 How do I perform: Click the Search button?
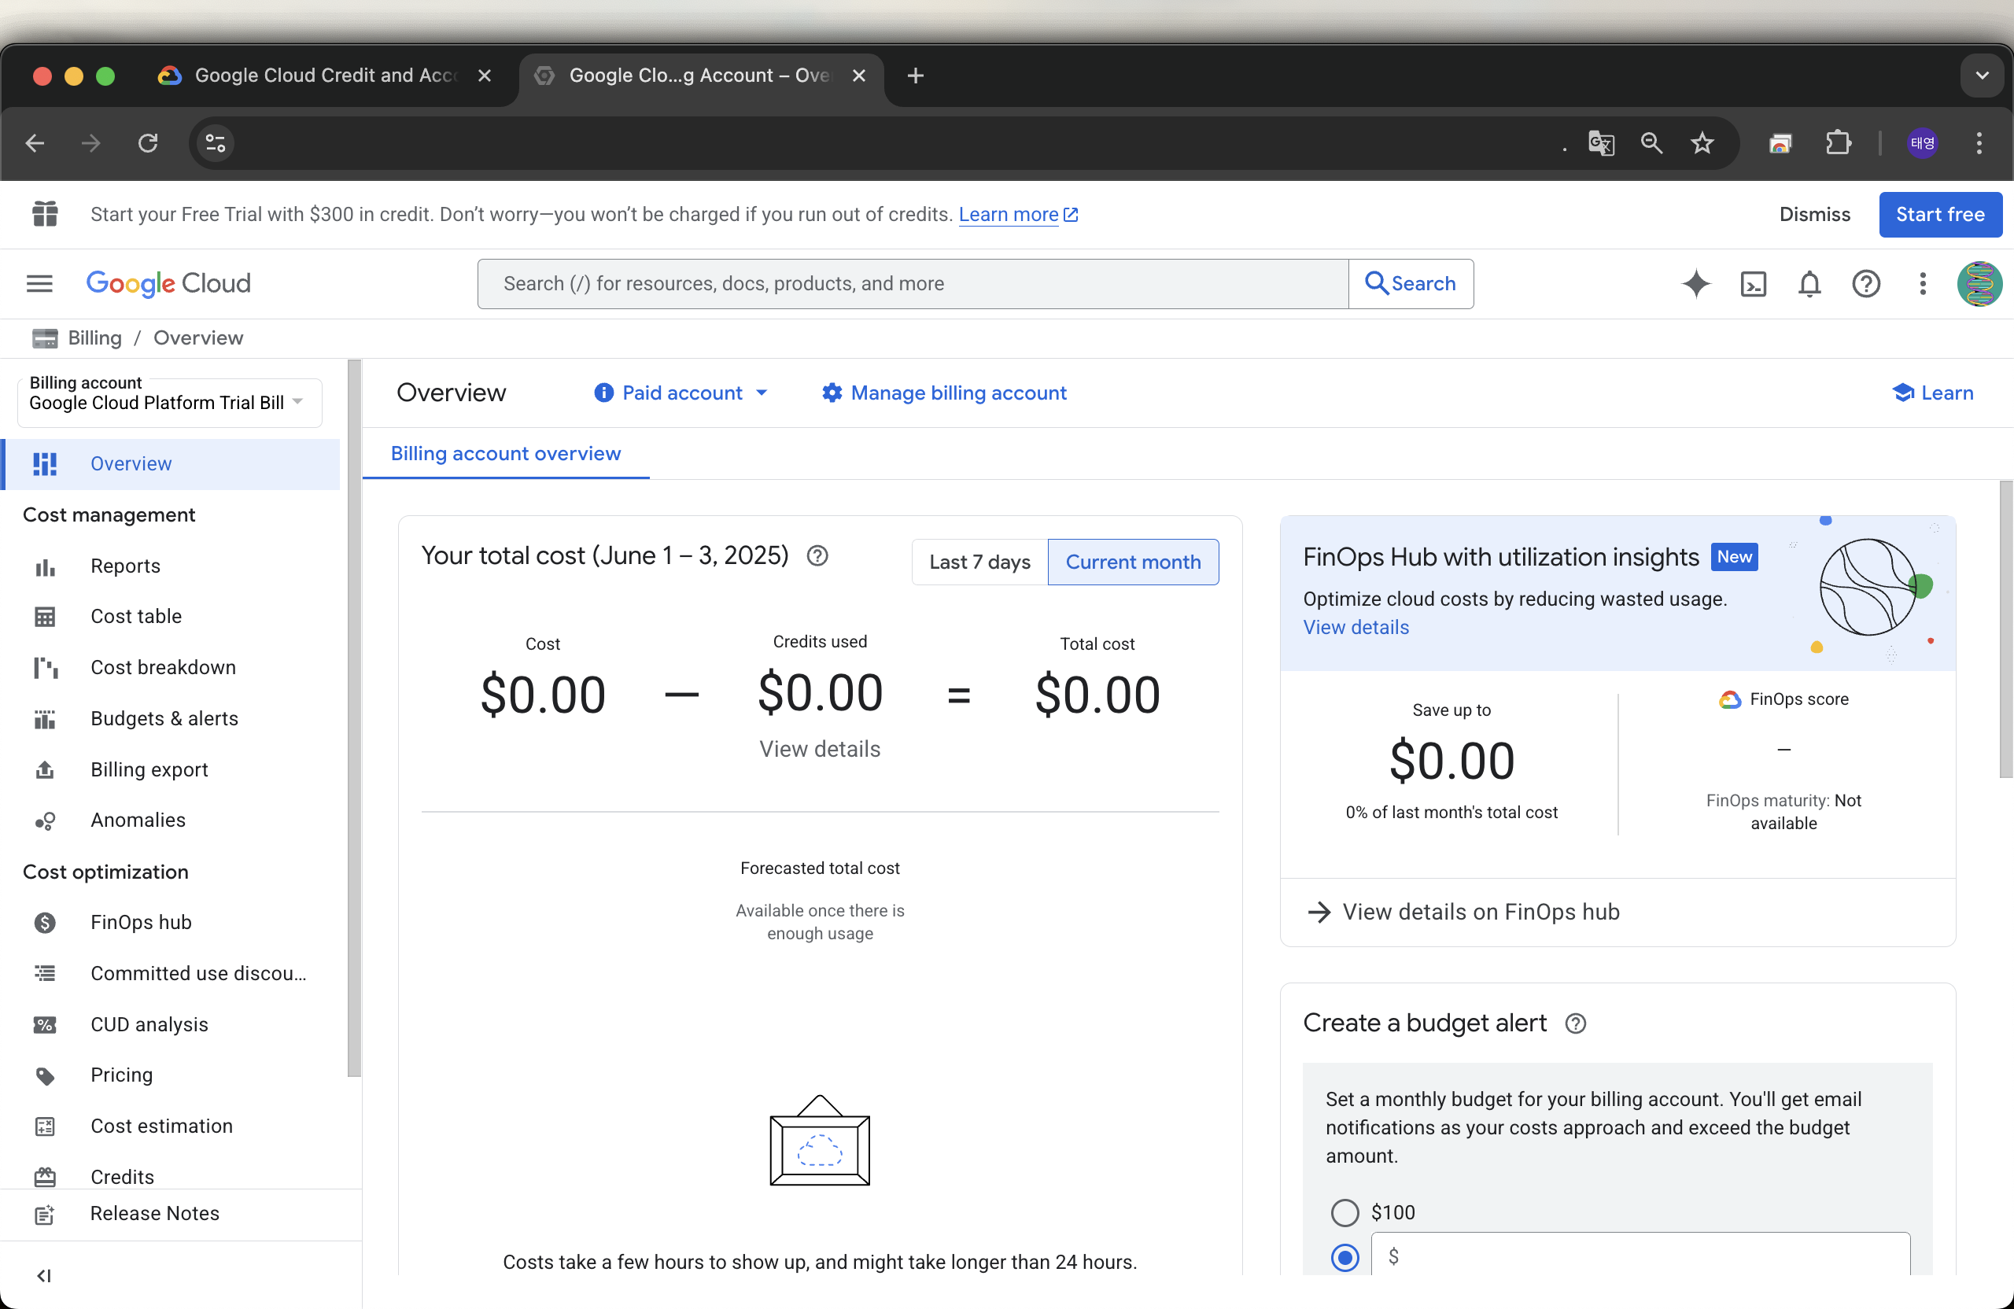click(1411, 283)
